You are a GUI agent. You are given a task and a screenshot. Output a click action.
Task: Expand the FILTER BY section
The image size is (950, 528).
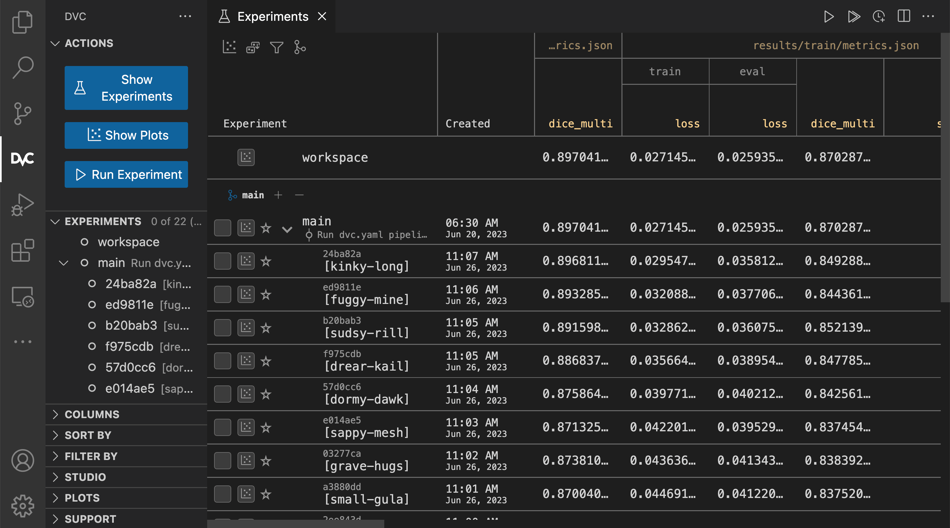[91, 456]
